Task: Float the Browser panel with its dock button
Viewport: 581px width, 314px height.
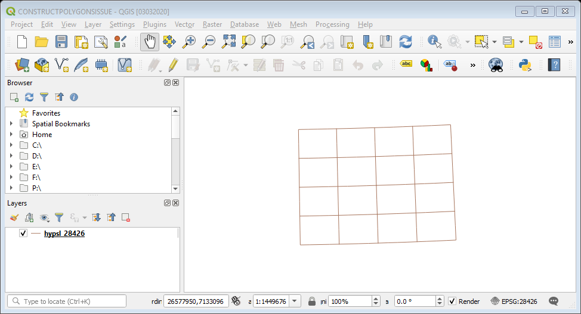Action: coord(167,83)
